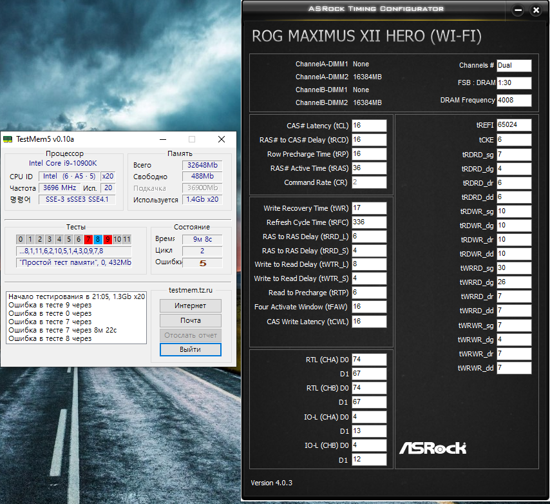Close the ASRock Timing Configurator window
Image resolution: width=550 pixels, height=504 pixels.
pos(536,10)
